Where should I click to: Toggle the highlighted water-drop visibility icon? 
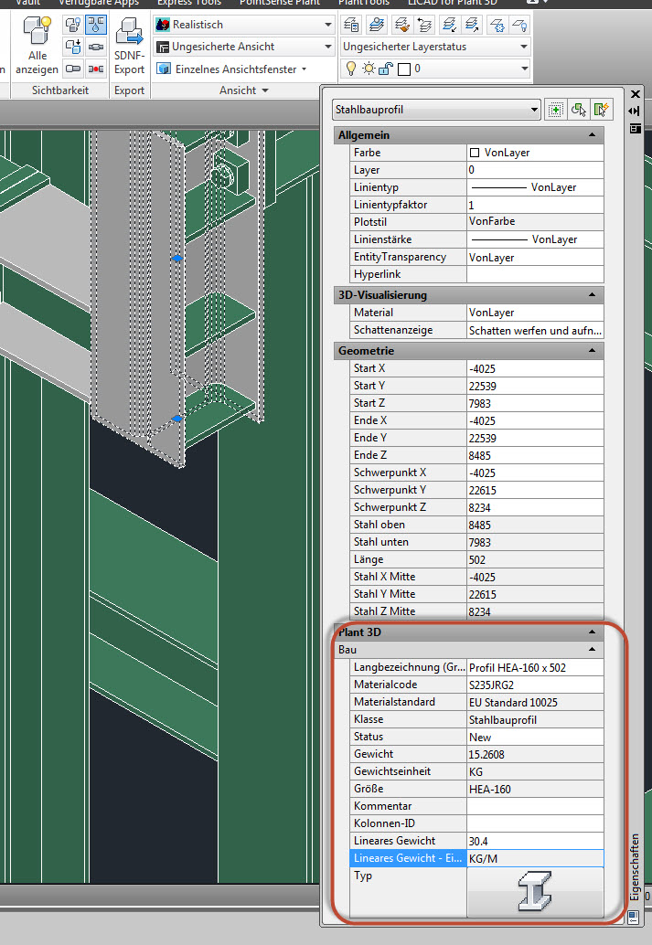point(96,25)
